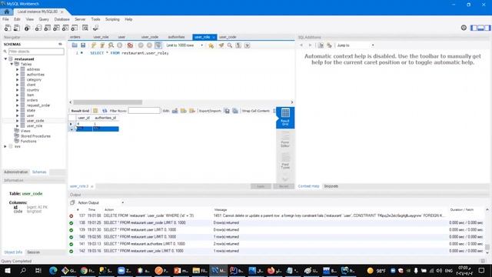Screen dimensions: 492x277
Task: Open find panel magnifier icon
Action: coord(230,45)
